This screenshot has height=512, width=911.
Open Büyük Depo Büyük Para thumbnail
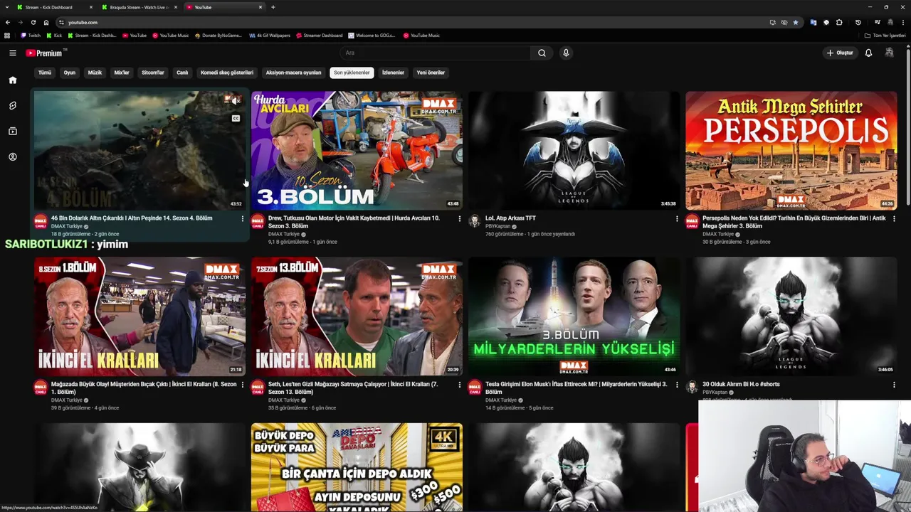357,467
